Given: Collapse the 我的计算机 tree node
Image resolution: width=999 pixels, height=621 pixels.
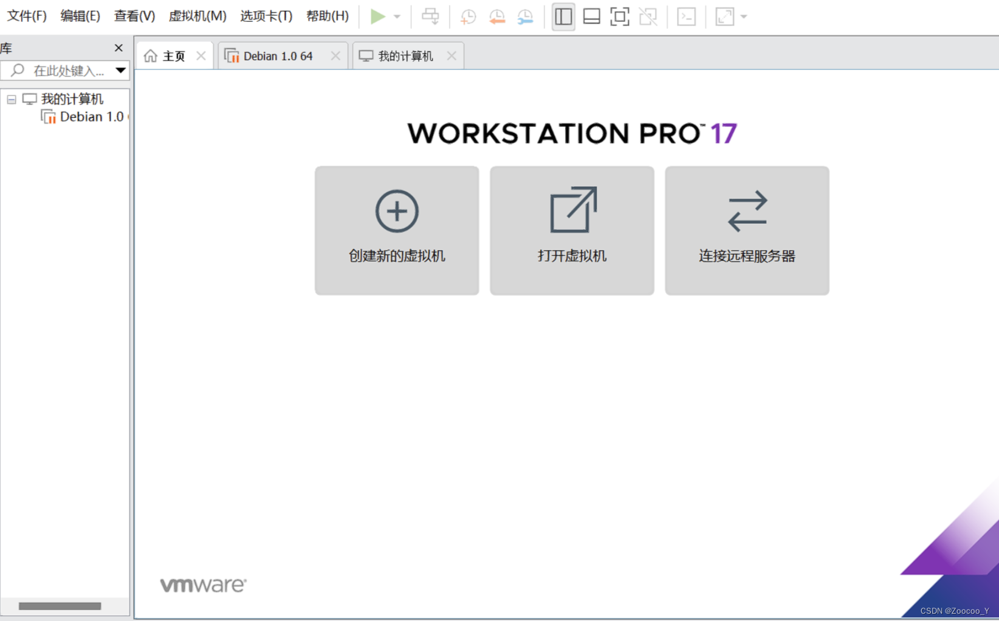Looking at the screenshot, I should (12, 99).
